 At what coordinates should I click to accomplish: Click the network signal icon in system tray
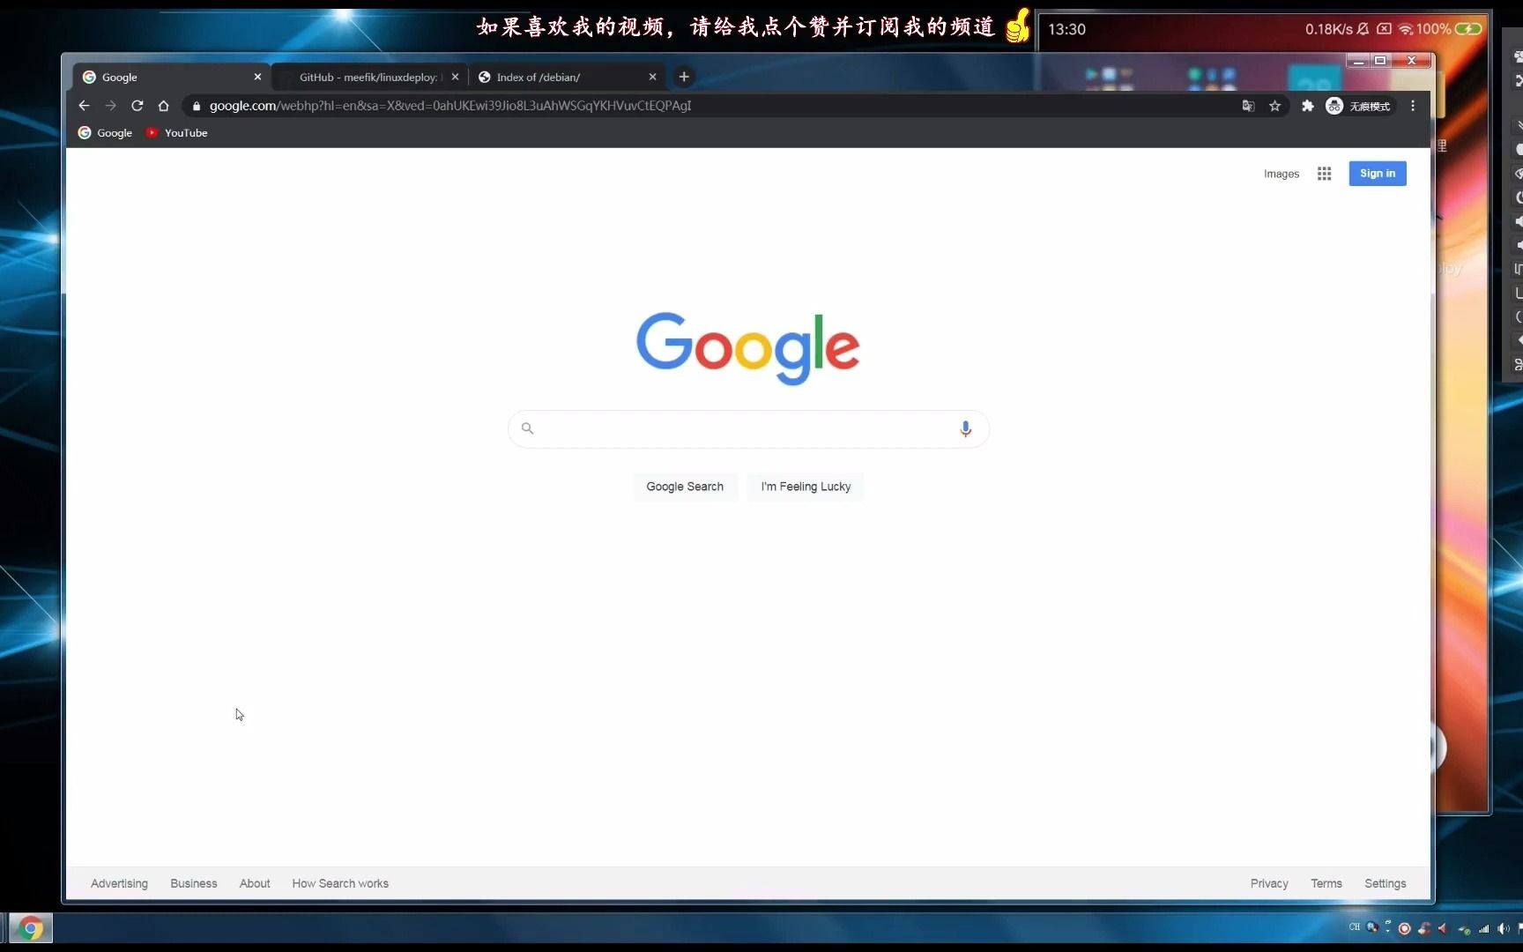[x=1484, y=928]
